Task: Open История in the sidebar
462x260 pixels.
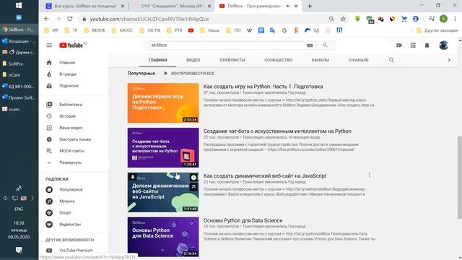Action: 67,116
